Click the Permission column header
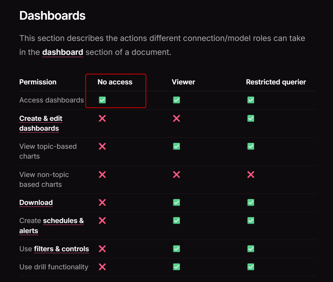The height and width of the screenshot is (282, 333). pyautogui.click(x=38, y=82)
